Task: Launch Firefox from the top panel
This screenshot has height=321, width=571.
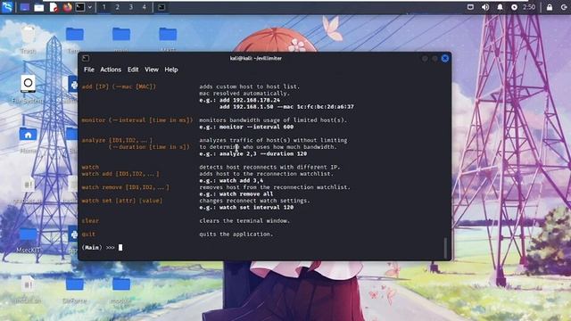Action: pyautogui.click(x=68, y=7)
